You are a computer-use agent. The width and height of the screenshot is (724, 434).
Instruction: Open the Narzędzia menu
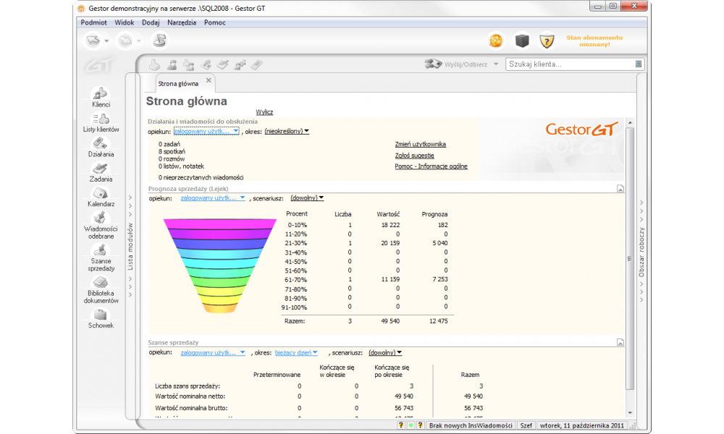pos(182,22)
